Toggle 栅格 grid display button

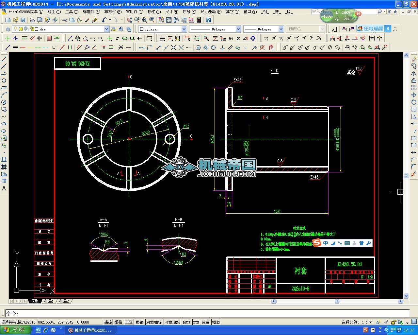pyautogui.click(x=118, y=322)
